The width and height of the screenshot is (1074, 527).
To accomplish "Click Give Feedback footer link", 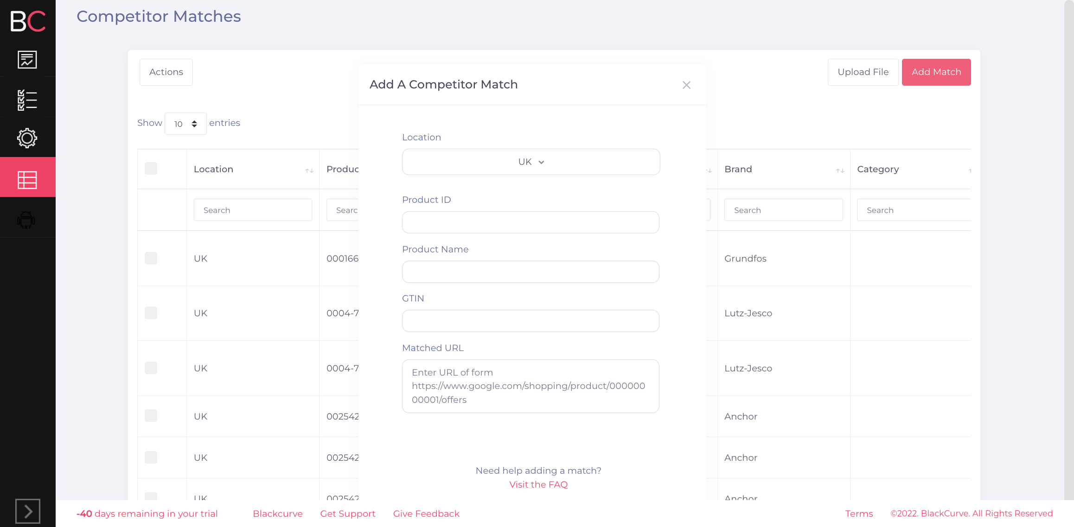I will 427,513.
